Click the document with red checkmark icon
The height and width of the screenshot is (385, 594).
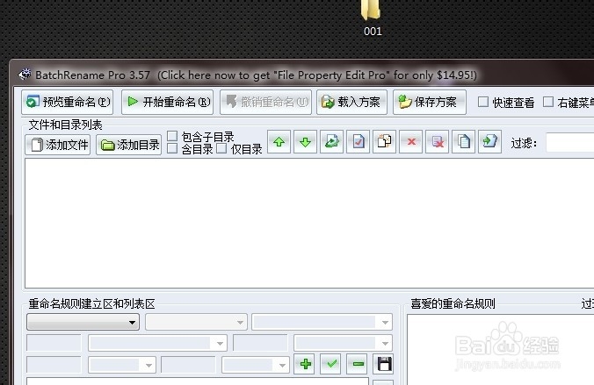click(358, 142)
